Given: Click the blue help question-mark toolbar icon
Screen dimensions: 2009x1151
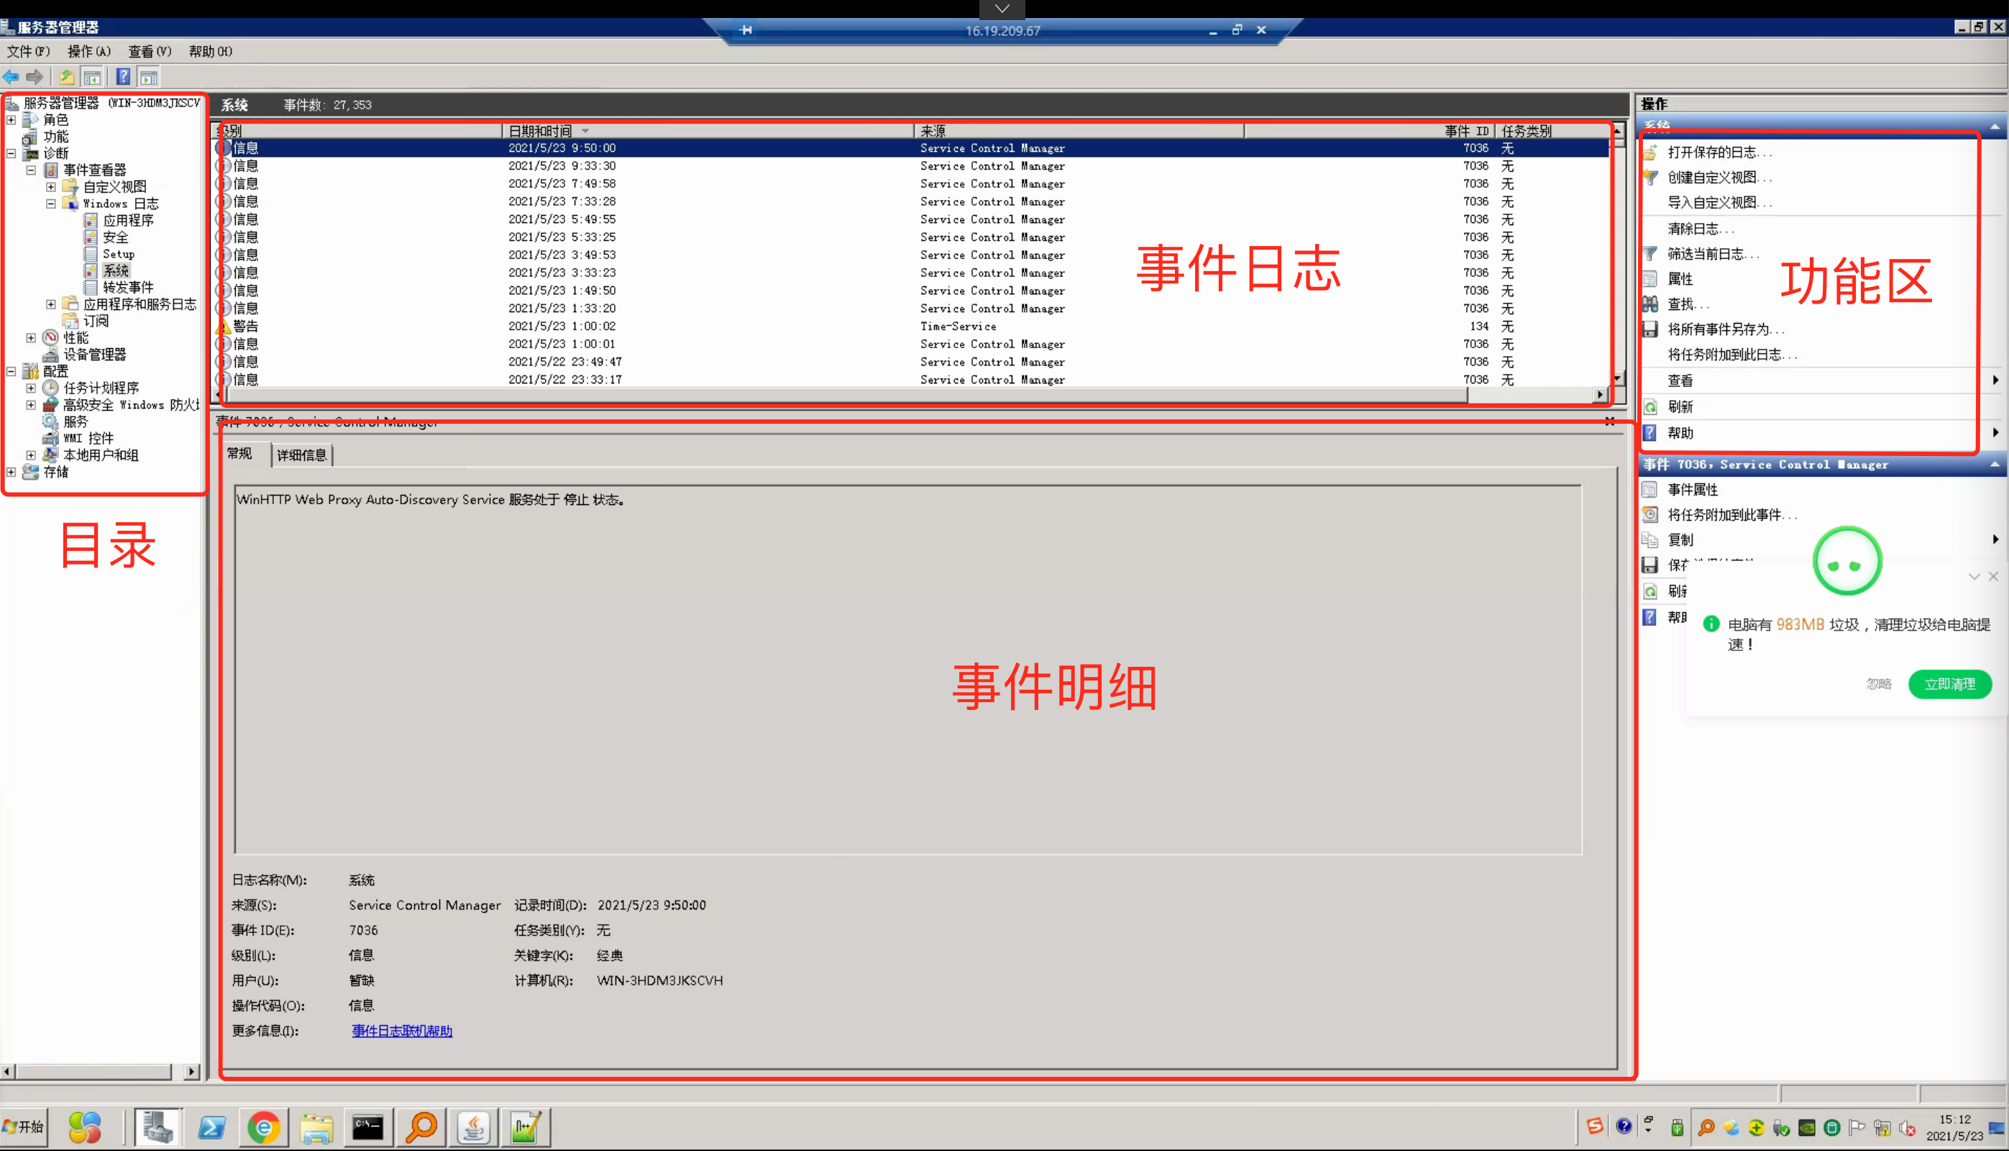Looking at the screenshot, I should [123, 77].
